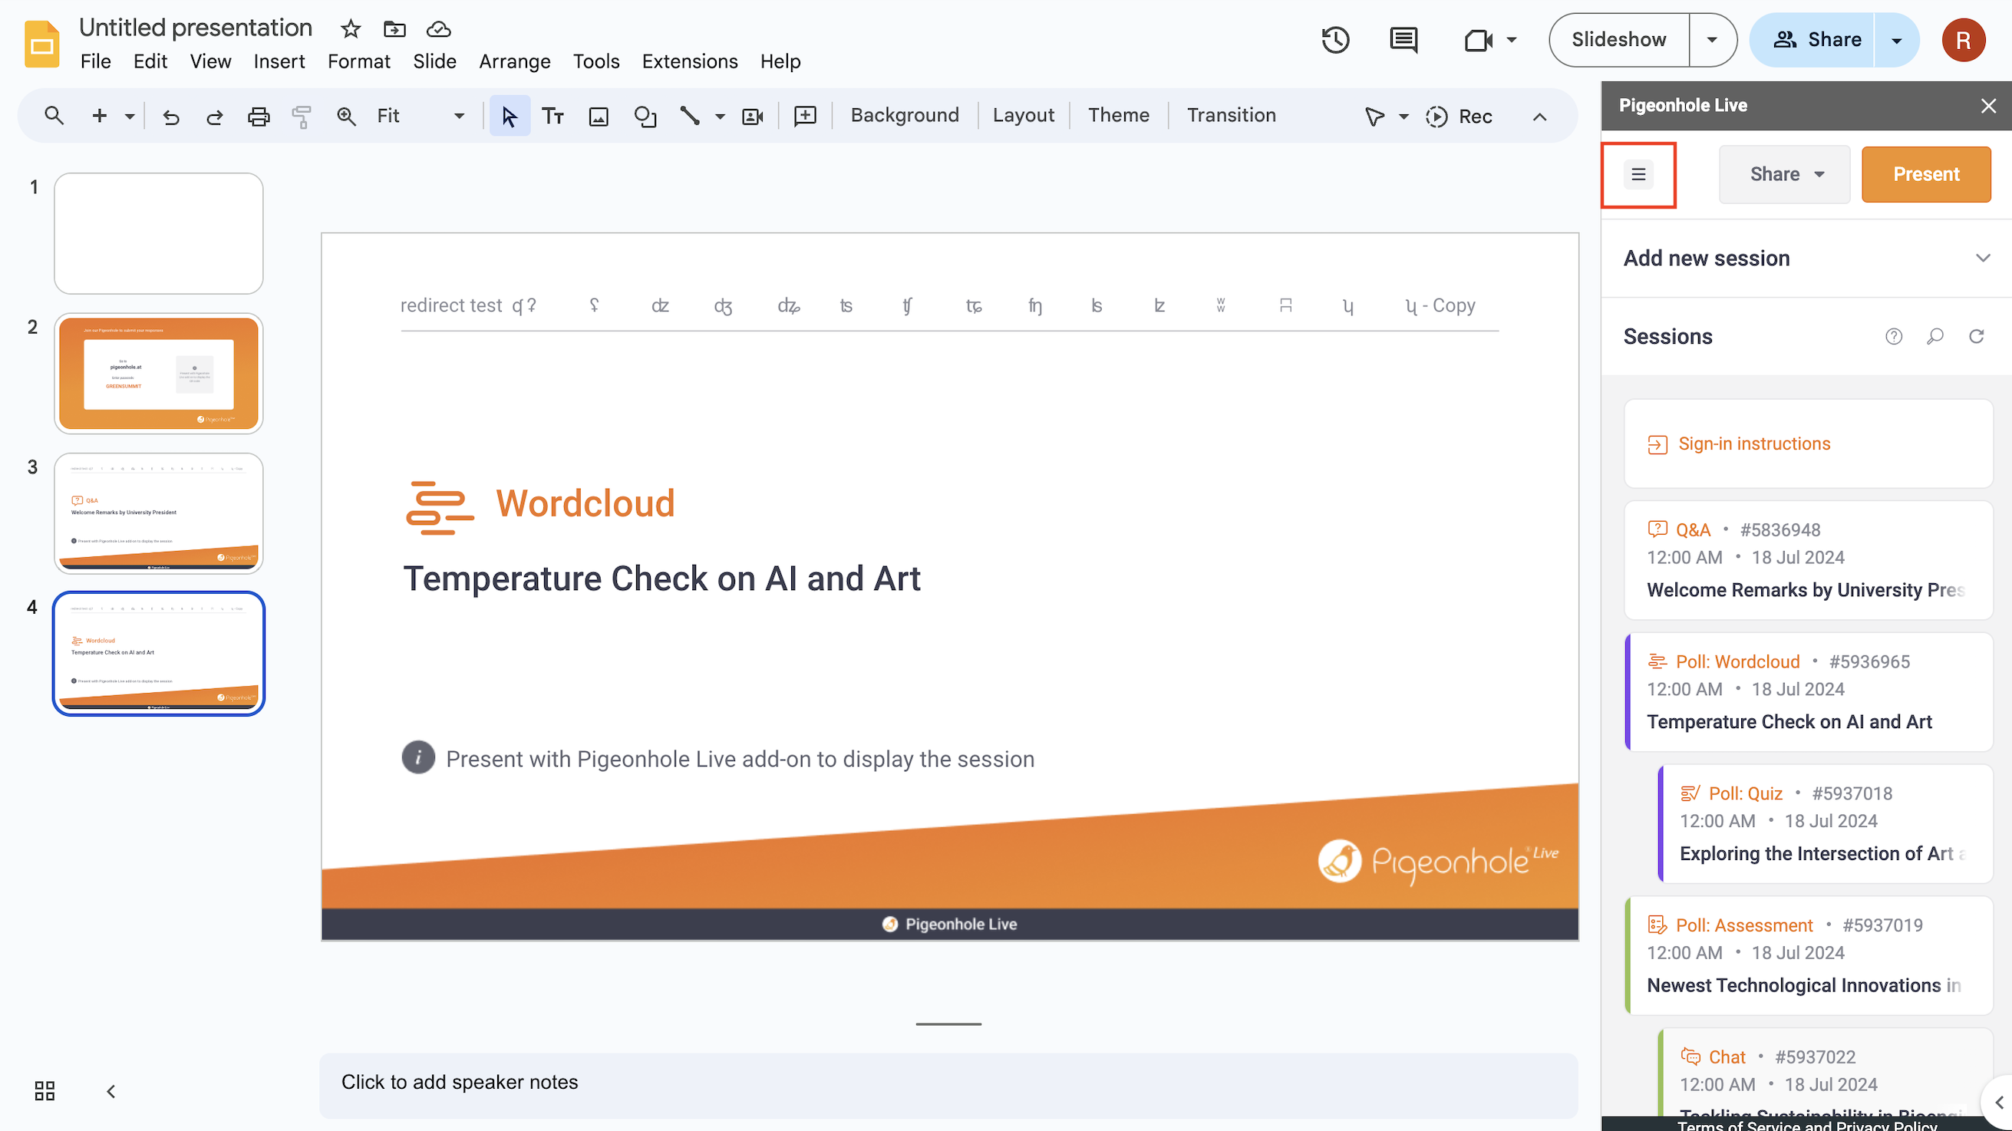
Task: Start recording with Rec button
Action: (1459, 117)
